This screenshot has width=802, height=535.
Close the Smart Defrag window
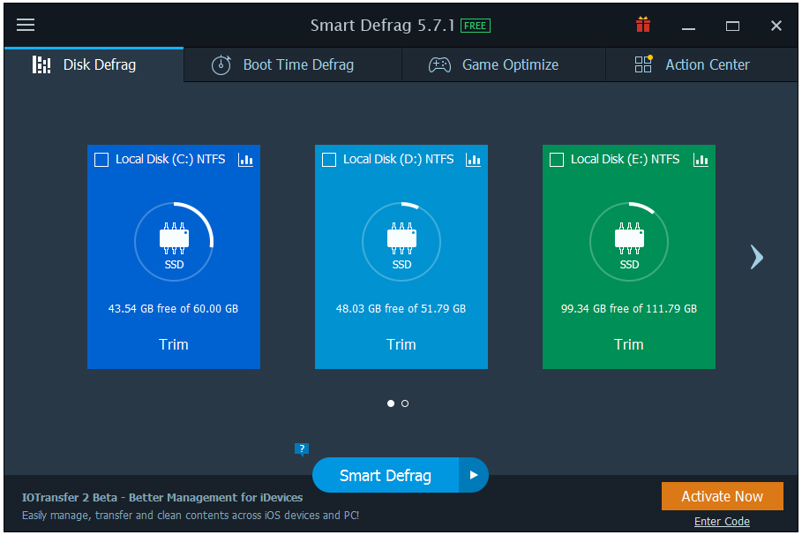(x=776, y=26)
